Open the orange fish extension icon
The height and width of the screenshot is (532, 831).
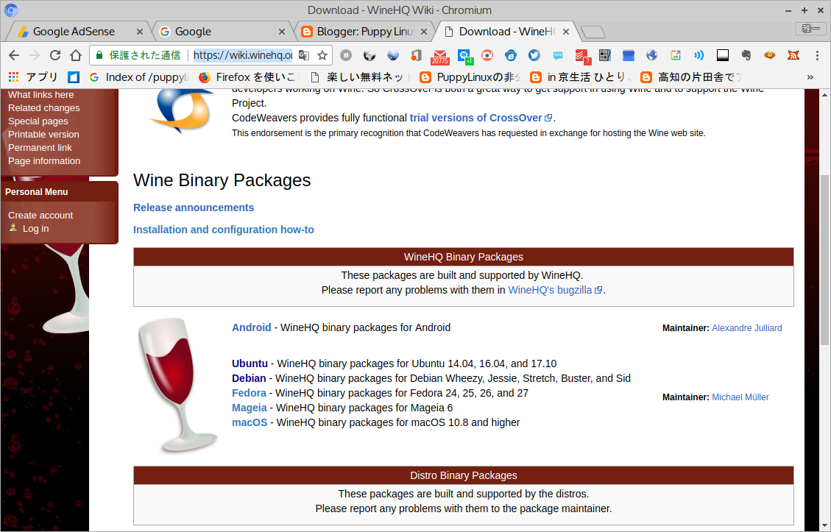(x=769, y=55)
